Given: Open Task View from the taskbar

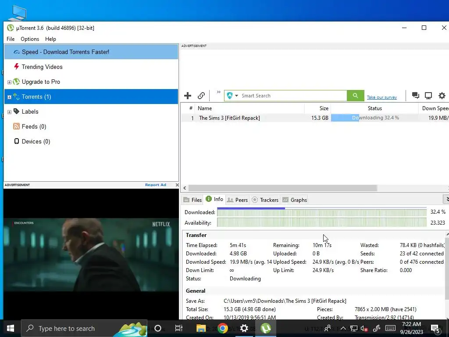Looking at the screenshot, I should point(179,328).
